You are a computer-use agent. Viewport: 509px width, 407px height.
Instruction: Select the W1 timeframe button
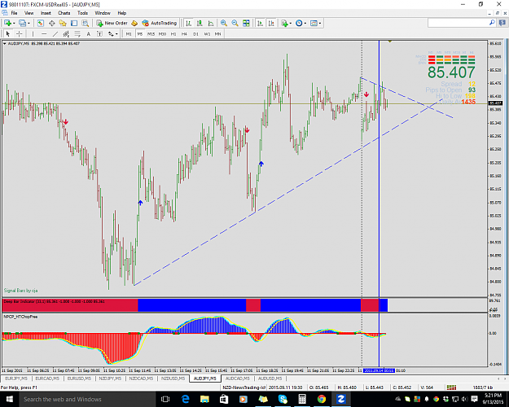(x=207, y=33)
